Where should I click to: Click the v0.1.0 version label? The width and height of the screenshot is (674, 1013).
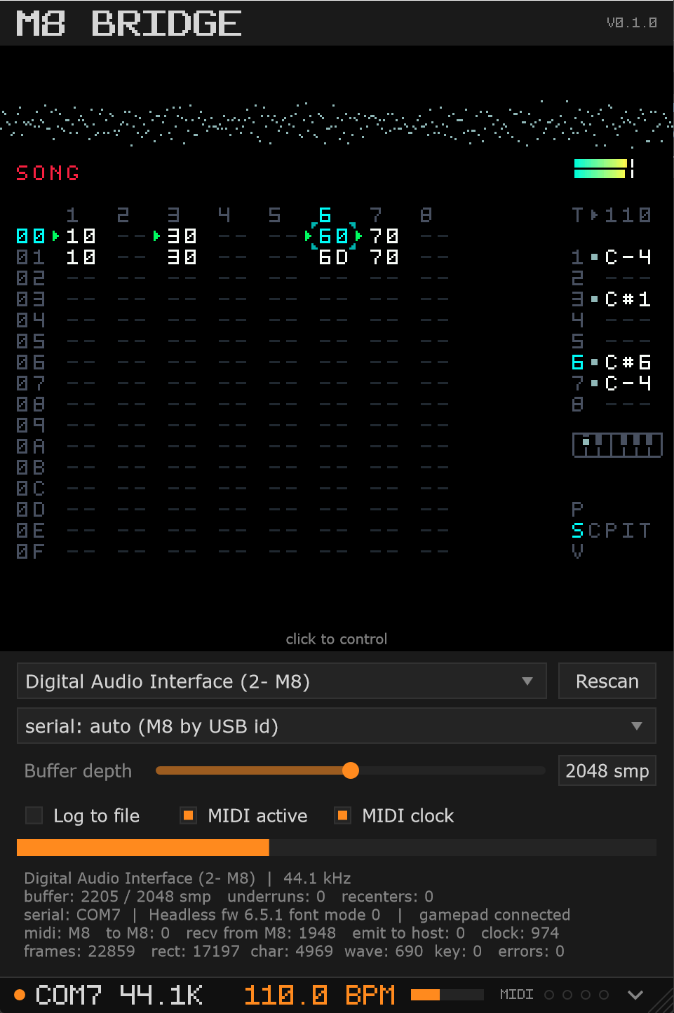pyautogui.click(x=632, y=22)
